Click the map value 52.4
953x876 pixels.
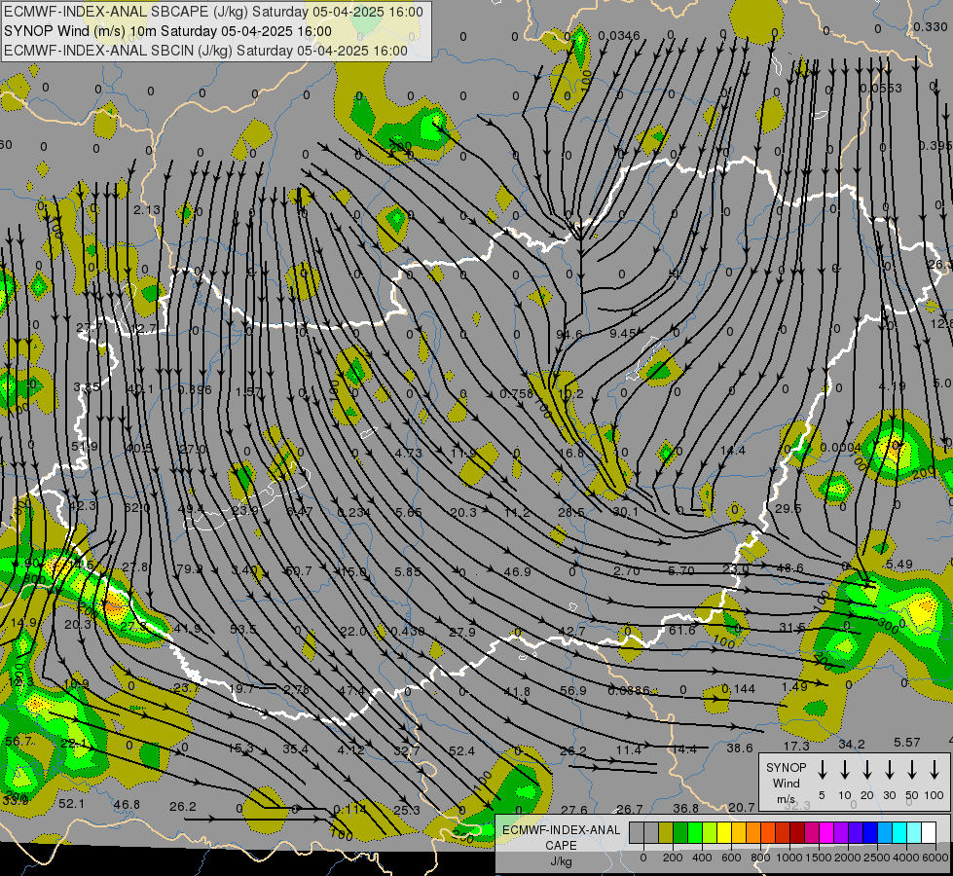coord(462,751)
